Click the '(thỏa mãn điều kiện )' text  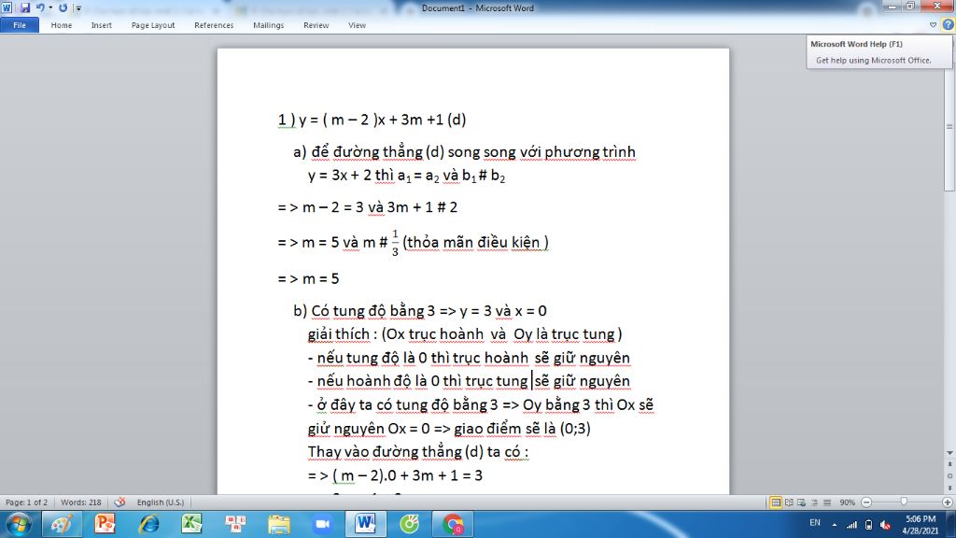(x=475, y=243)
